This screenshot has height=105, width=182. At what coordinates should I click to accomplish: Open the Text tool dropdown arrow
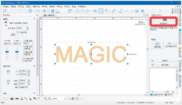coord(109,11)
